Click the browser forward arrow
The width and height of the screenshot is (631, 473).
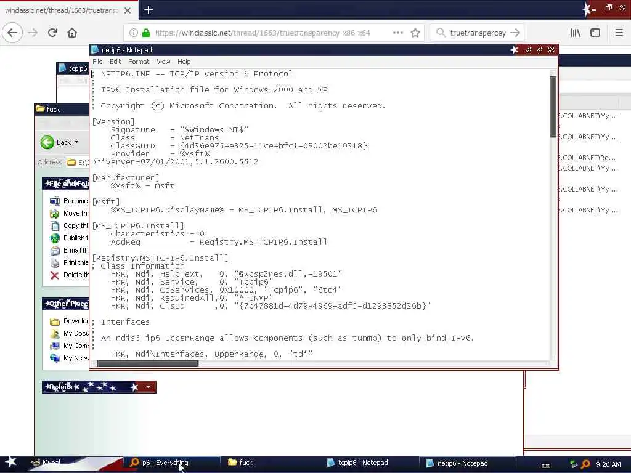click(33, 33)
